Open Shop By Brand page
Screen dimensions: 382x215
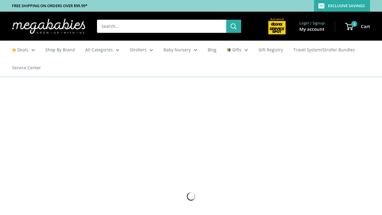[60, 50]
